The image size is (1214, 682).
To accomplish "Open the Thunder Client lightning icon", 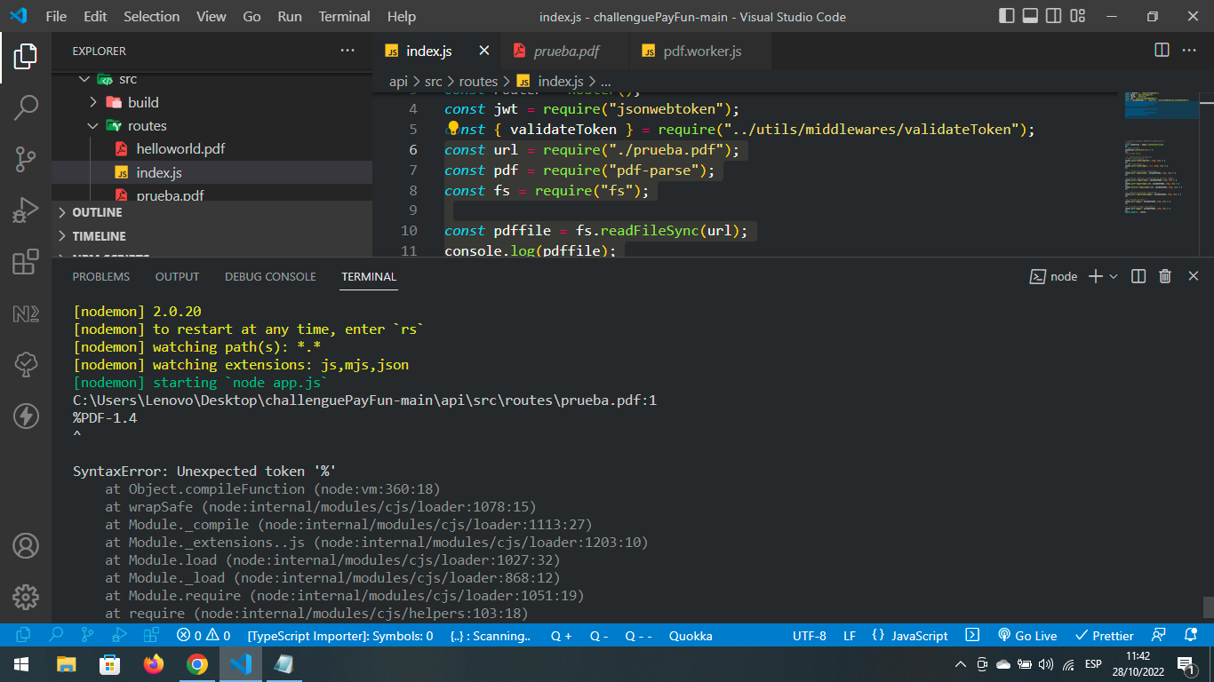I will coord(25,416).
